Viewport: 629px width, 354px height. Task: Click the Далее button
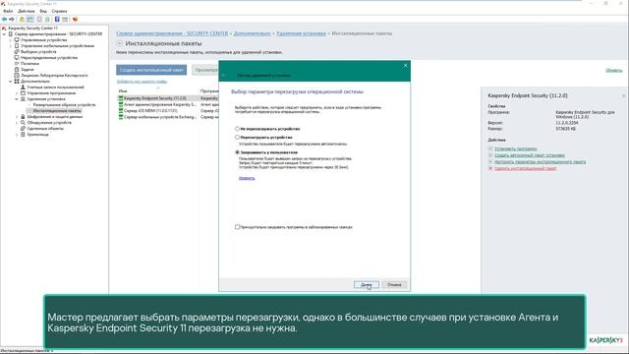367,284
